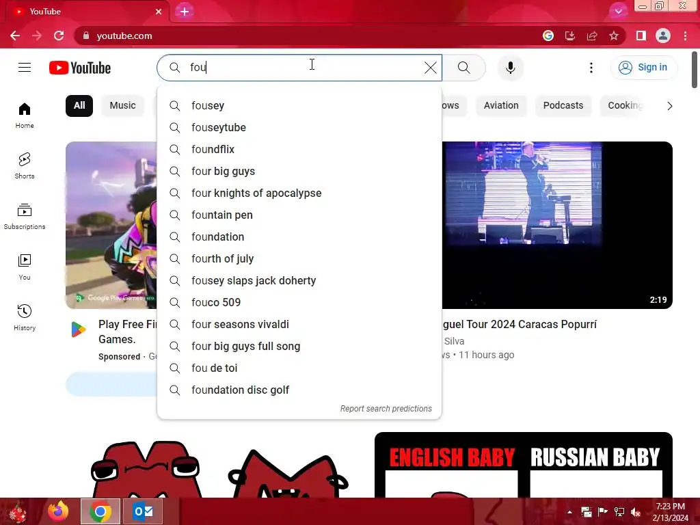Screen dimensions: 700x525
Task: Go forward in browser
Action: [x=37, y=36]
